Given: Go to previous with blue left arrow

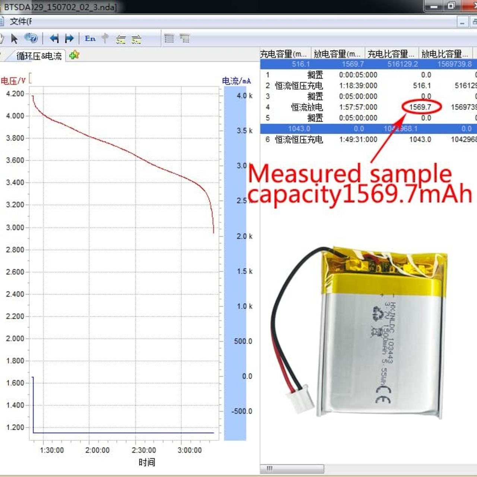Looking at the screenshot, I should click(54, 38).
